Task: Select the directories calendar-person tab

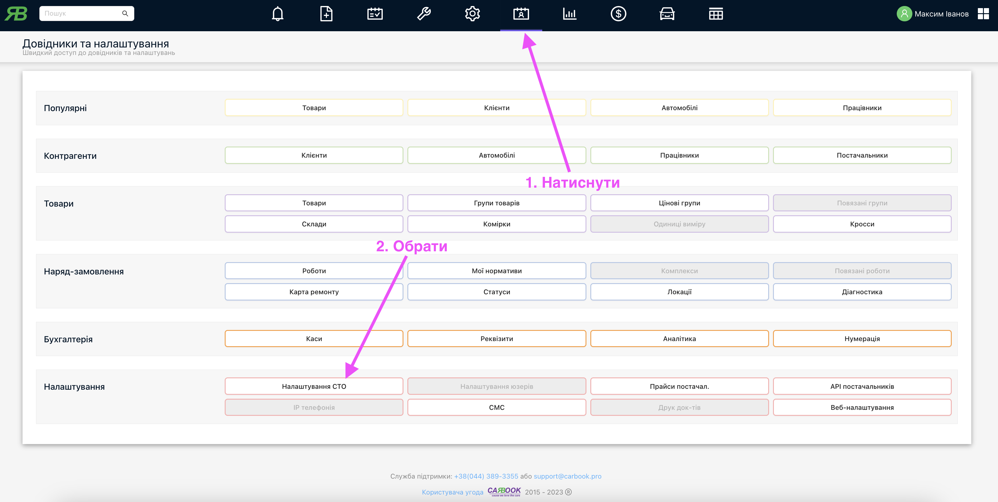Action: [x=521, y=14]
